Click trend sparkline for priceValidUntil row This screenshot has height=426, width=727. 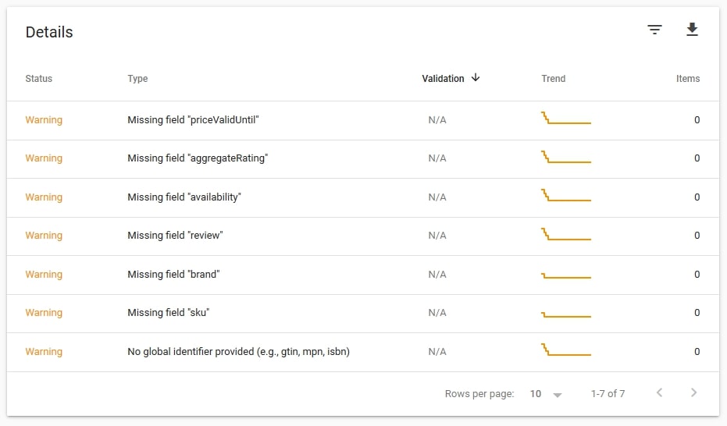coord(565,119)
